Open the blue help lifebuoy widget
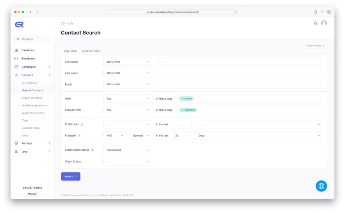This screenshot has height=213, width=345. (x=321, y=186)
